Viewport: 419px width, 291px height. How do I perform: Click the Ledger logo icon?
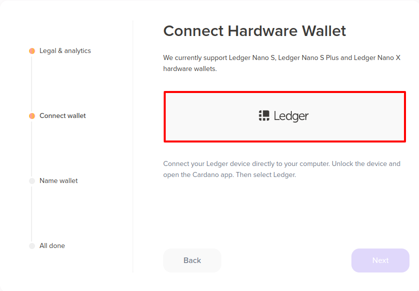tap(264, 116)
